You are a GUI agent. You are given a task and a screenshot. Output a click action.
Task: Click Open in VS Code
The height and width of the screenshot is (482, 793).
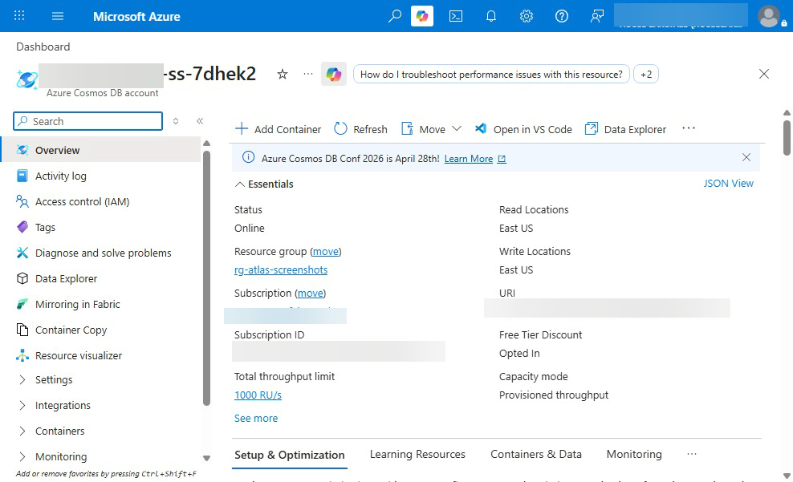point(523,129)
